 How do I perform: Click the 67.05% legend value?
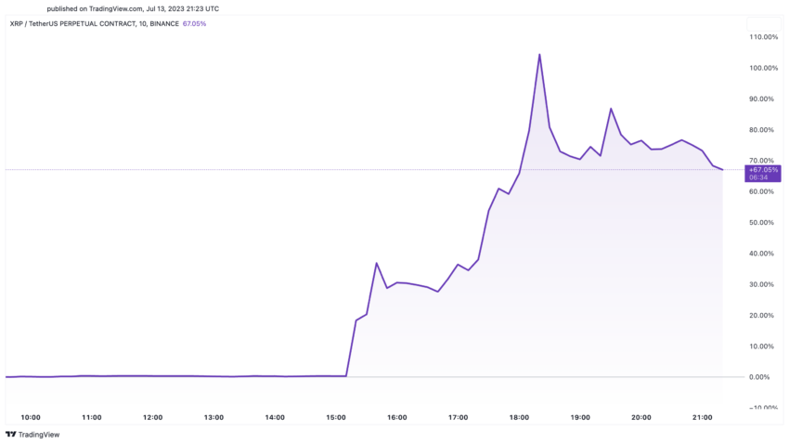[x=194, y=23]
